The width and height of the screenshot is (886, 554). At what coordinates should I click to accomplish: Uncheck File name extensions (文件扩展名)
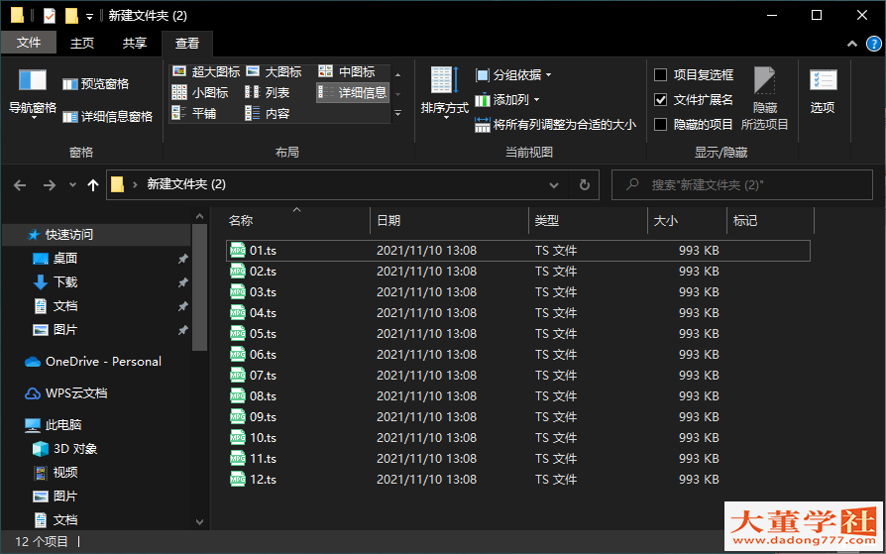[694, 100]
